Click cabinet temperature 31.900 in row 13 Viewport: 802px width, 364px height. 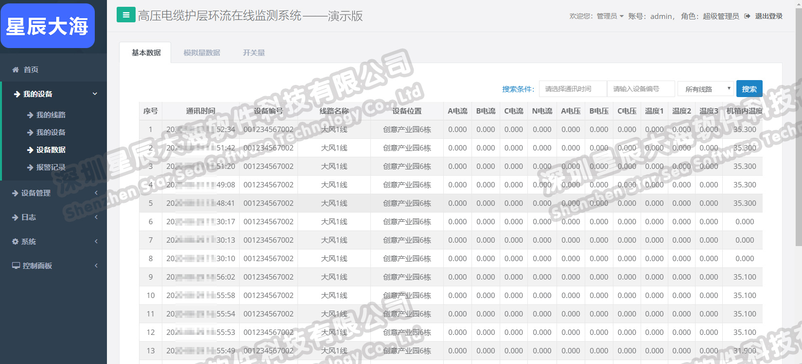745,351
